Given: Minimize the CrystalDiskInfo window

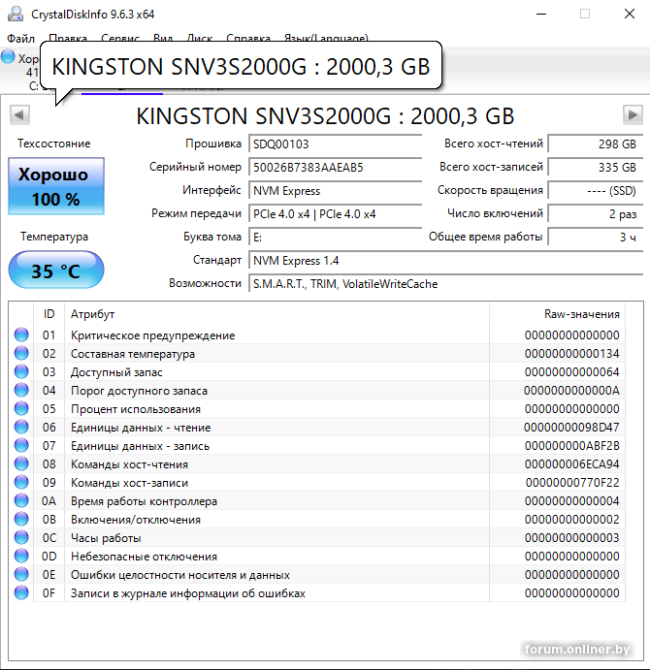Looking at the screenshot, I should (x=541, y=14).
